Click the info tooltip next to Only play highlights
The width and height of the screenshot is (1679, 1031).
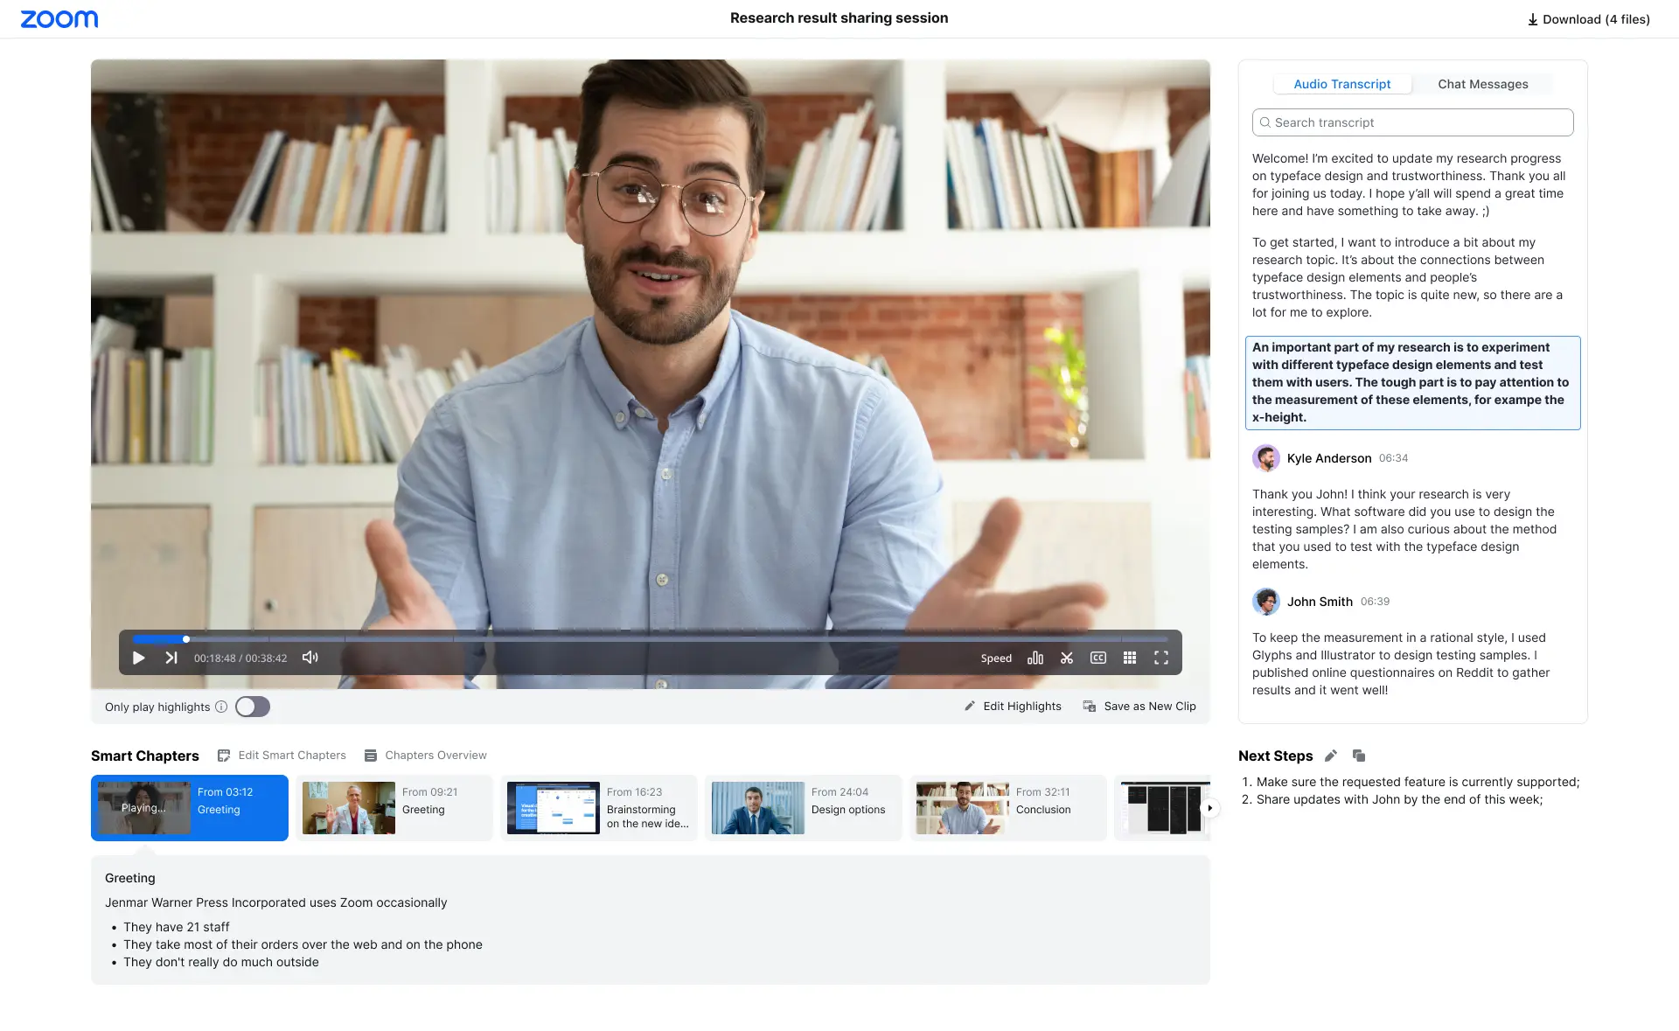[x=221, y=707]
